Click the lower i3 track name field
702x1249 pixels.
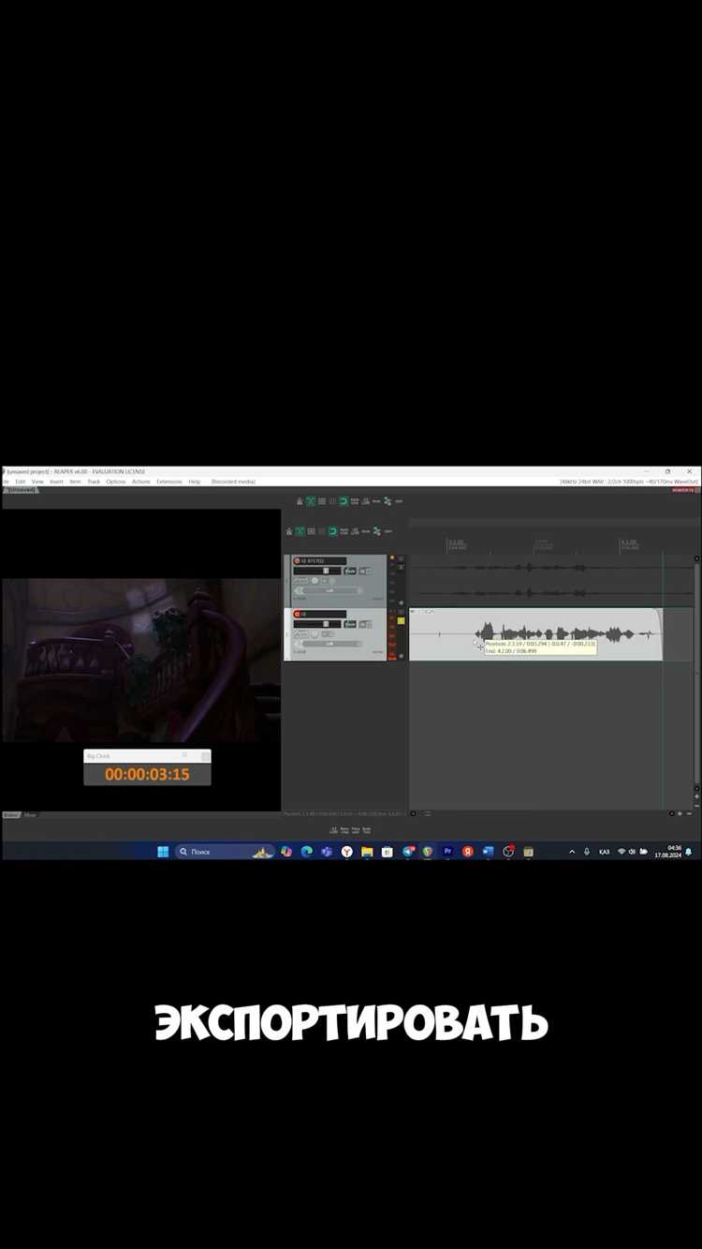point(324,614)
